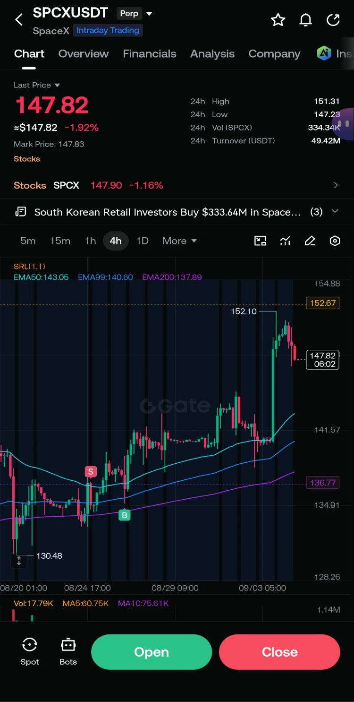Expand the news headlines chevron

pos(335,211)
